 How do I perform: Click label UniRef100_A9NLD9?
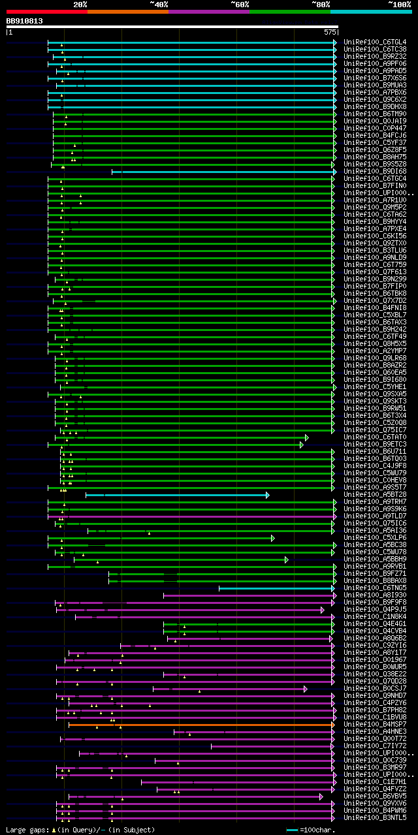pos(375,258)
